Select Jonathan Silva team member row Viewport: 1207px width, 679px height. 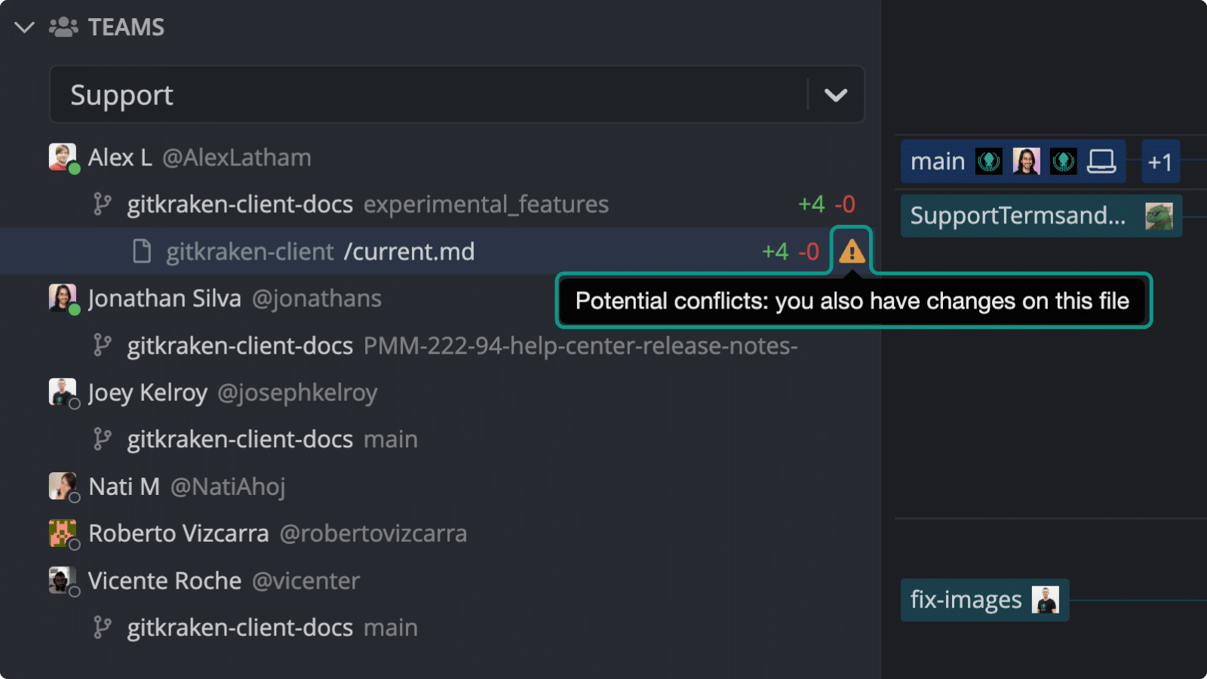point(441,299)
